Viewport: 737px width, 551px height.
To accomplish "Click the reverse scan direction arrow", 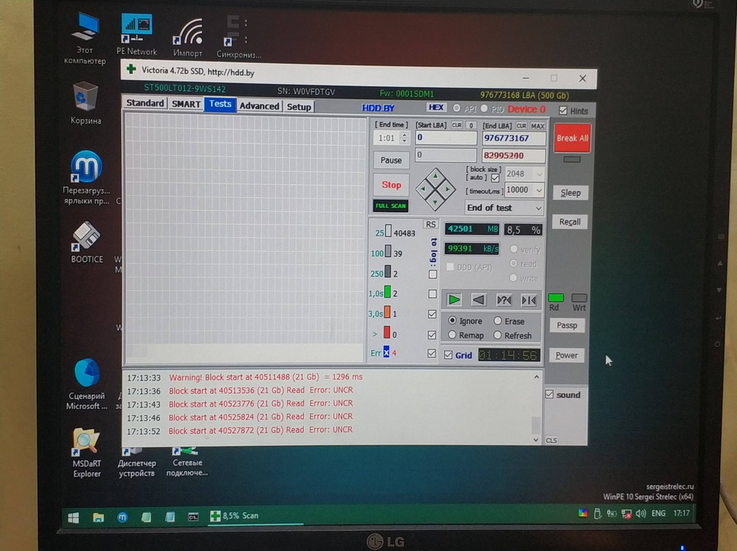I will 478,299.
